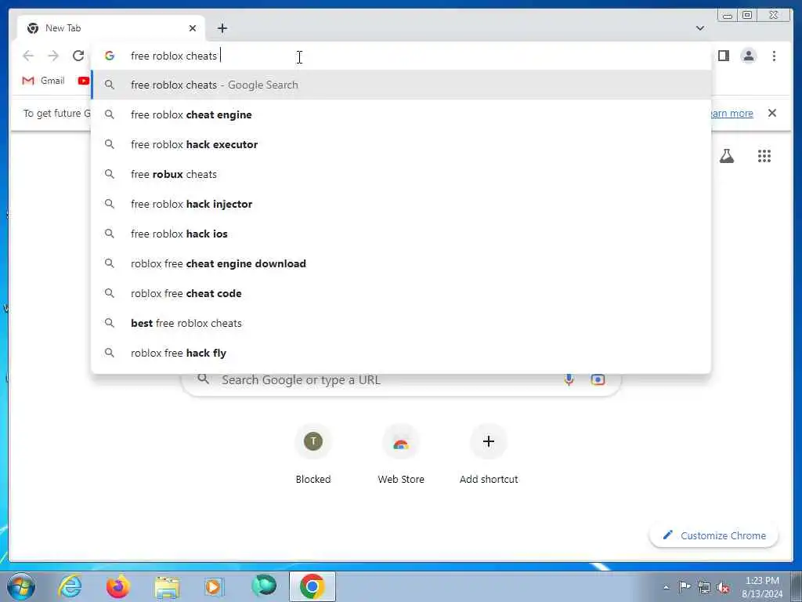The width and height of the screenshot is (802, 602).
Task: Dismiss the info bar with the X
Action: click(771, 113)
